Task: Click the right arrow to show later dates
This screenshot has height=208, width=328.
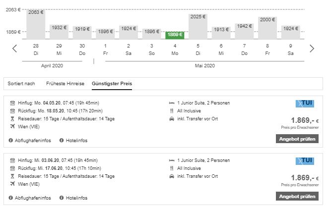Action: (312, 49)
